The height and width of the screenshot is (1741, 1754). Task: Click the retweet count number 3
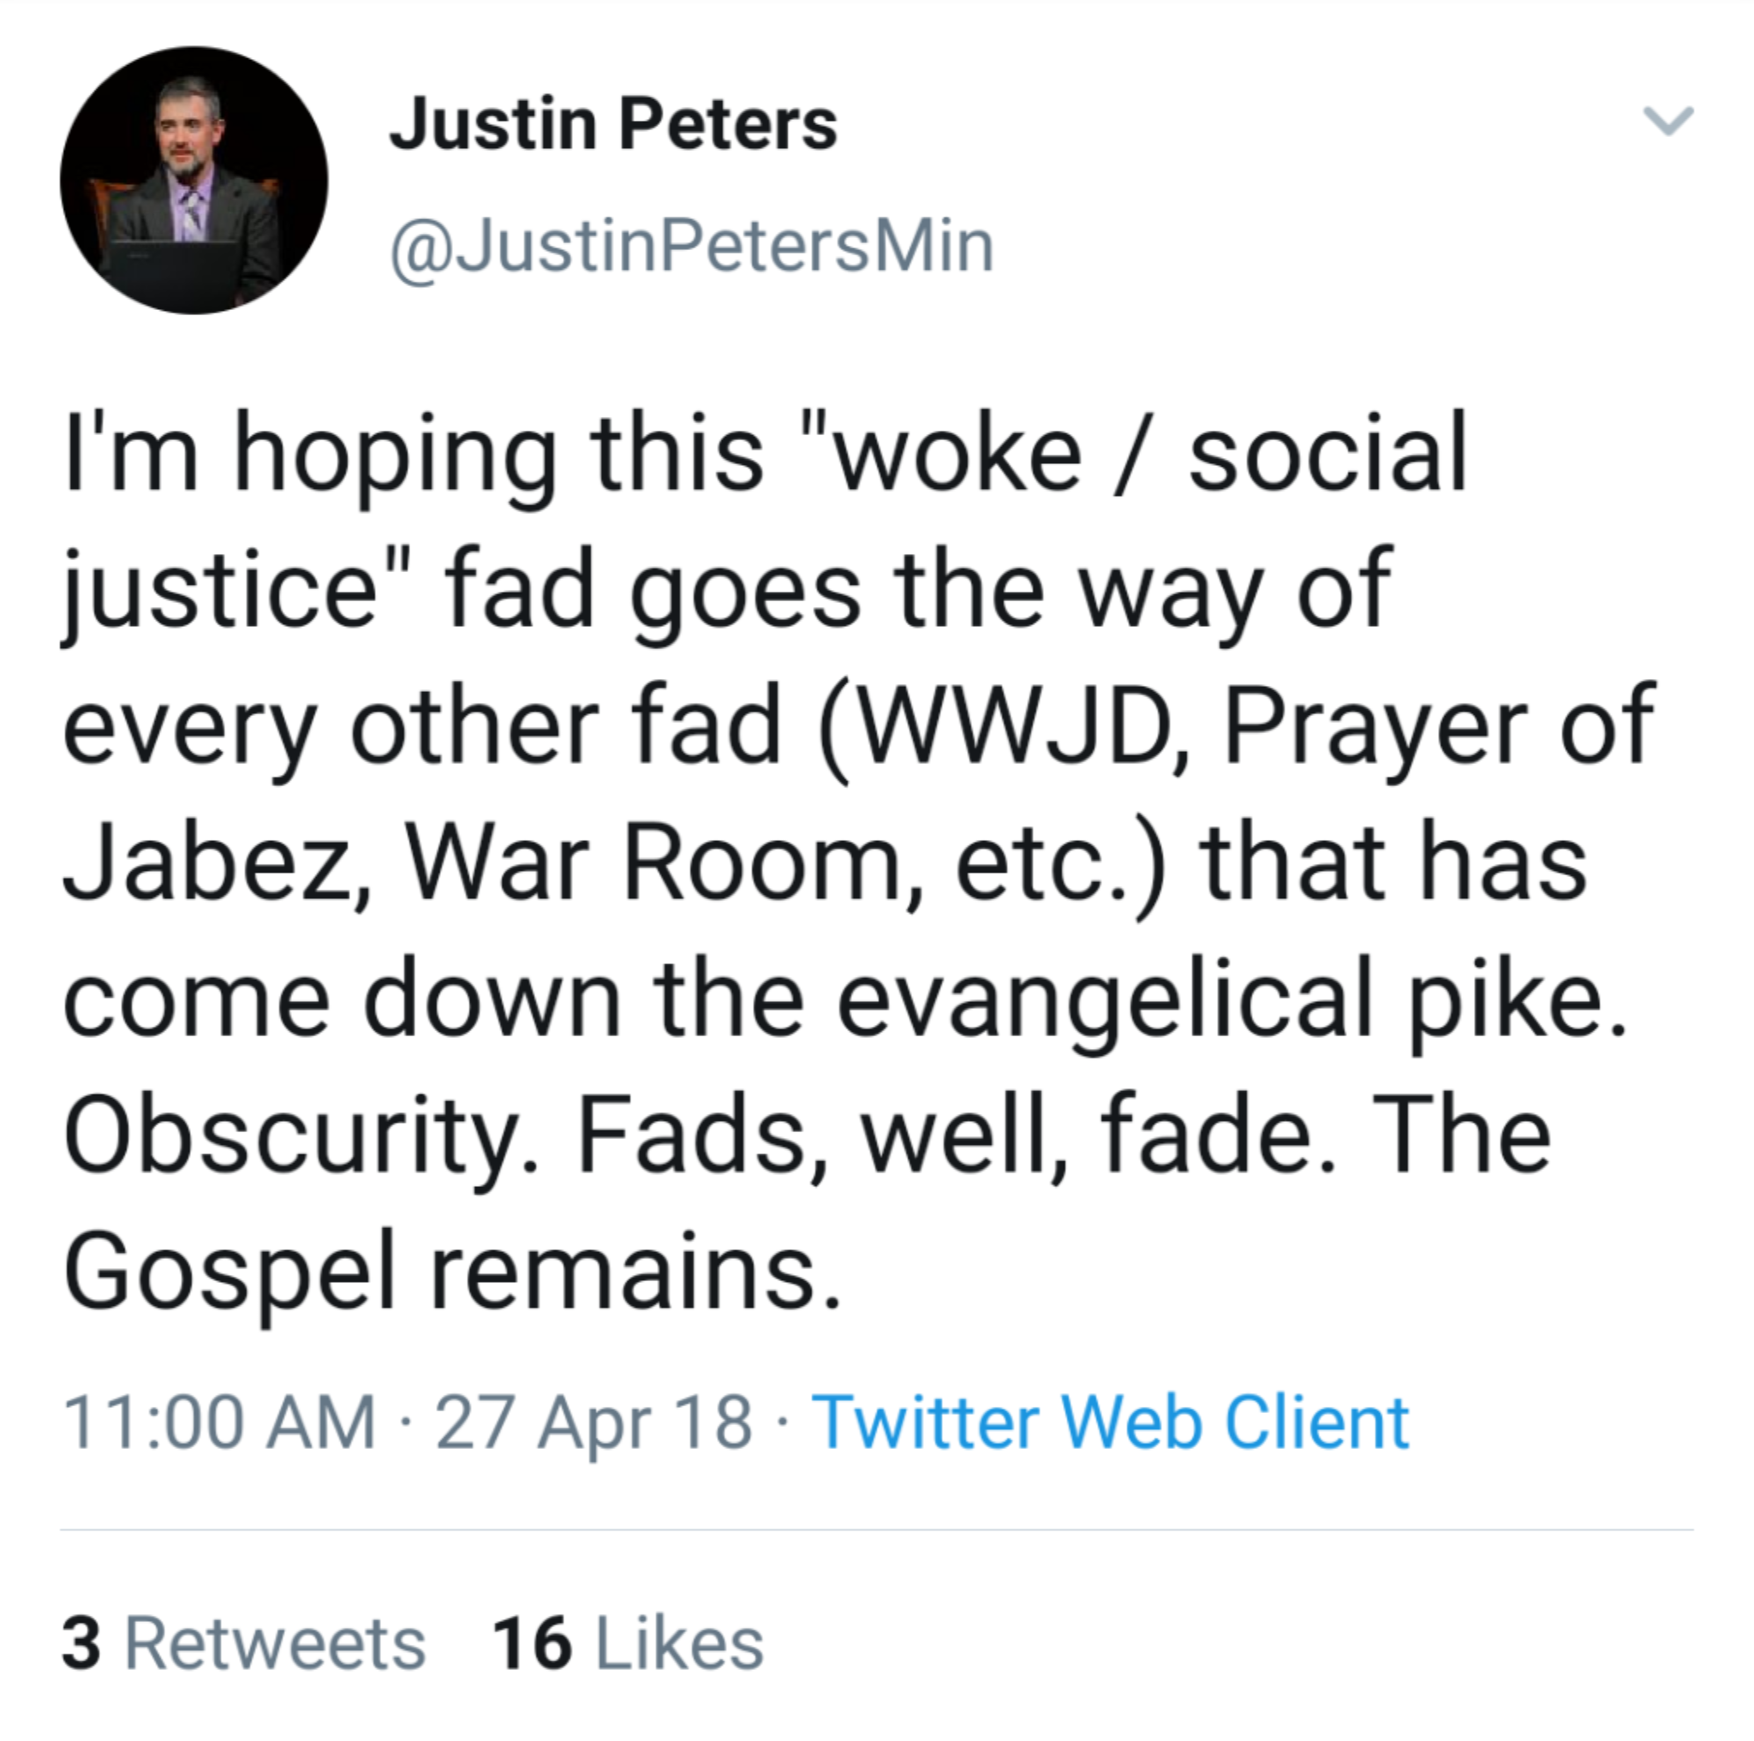pyautogui.click(x=81, y=1643)
